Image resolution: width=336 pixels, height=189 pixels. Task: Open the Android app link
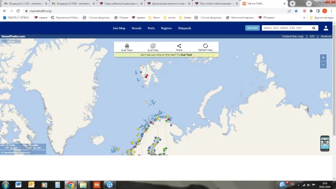pos(326,36)
